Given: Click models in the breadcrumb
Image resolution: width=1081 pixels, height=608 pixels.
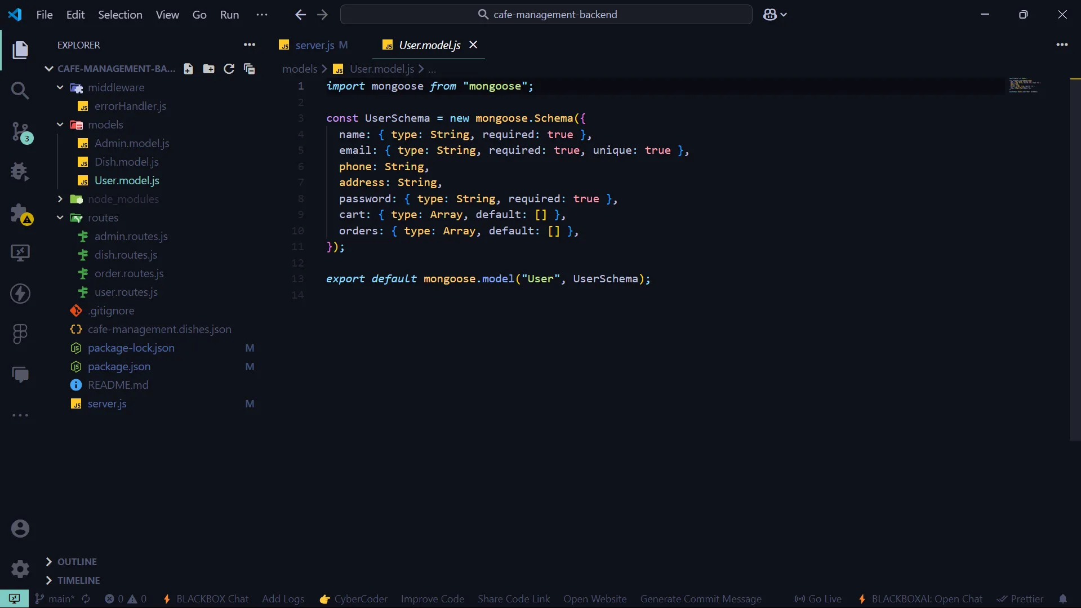Looking at the screenshot, I should pos(300,69).
